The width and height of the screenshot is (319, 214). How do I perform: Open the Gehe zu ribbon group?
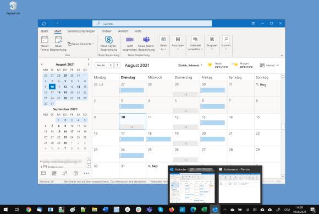click(x=163, y=44)
